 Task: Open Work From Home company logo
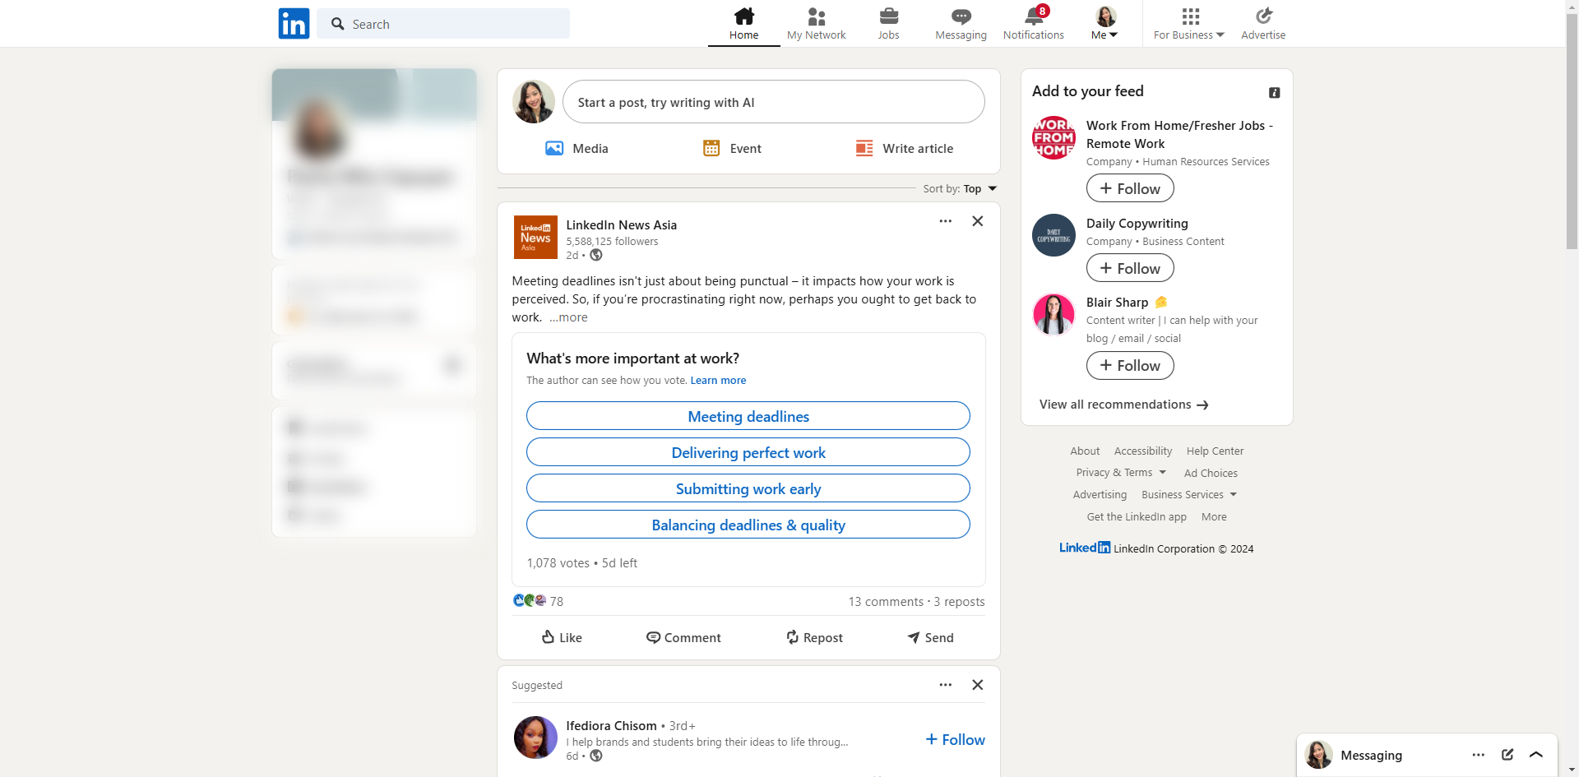[x=1053, y=138]
